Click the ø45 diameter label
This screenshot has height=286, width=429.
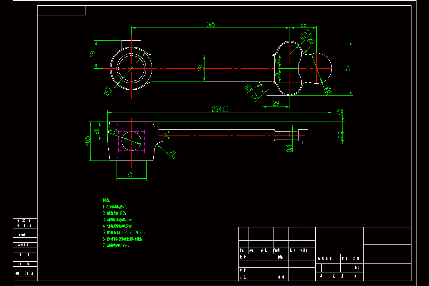108,91
